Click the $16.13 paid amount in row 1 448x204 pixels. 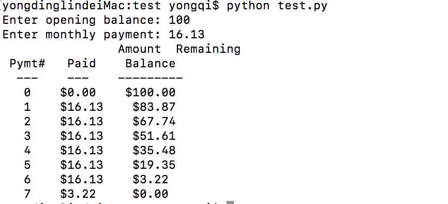pos(81,107)
